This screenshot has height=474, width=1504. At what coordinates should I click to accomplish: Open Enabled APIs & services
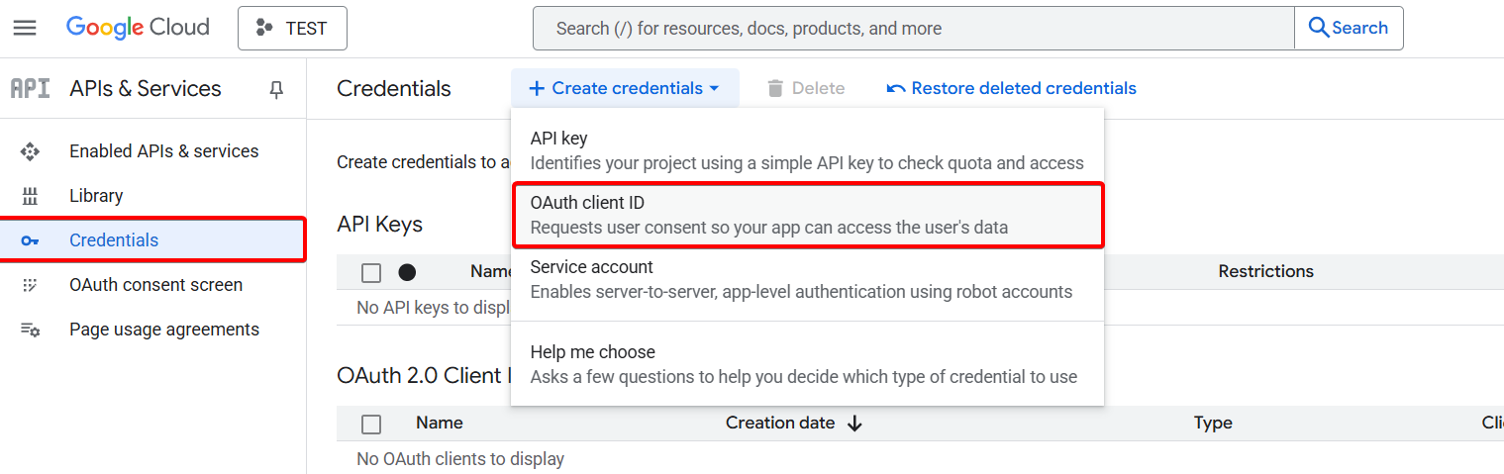click(163, 151)
